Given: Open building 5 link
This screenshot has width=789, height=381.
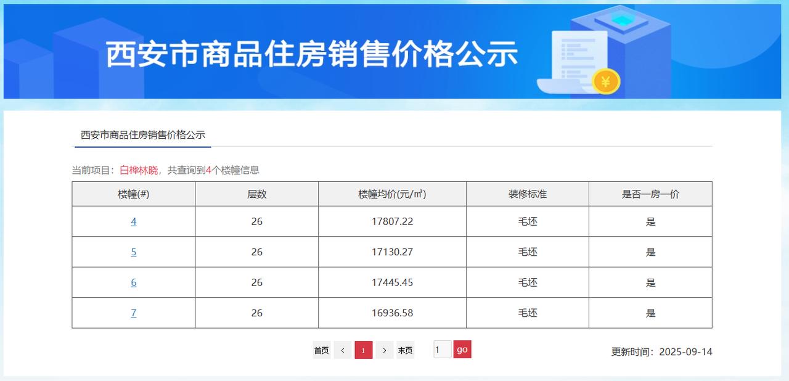Looking at the screenshot, I should [x=134, y=252].
